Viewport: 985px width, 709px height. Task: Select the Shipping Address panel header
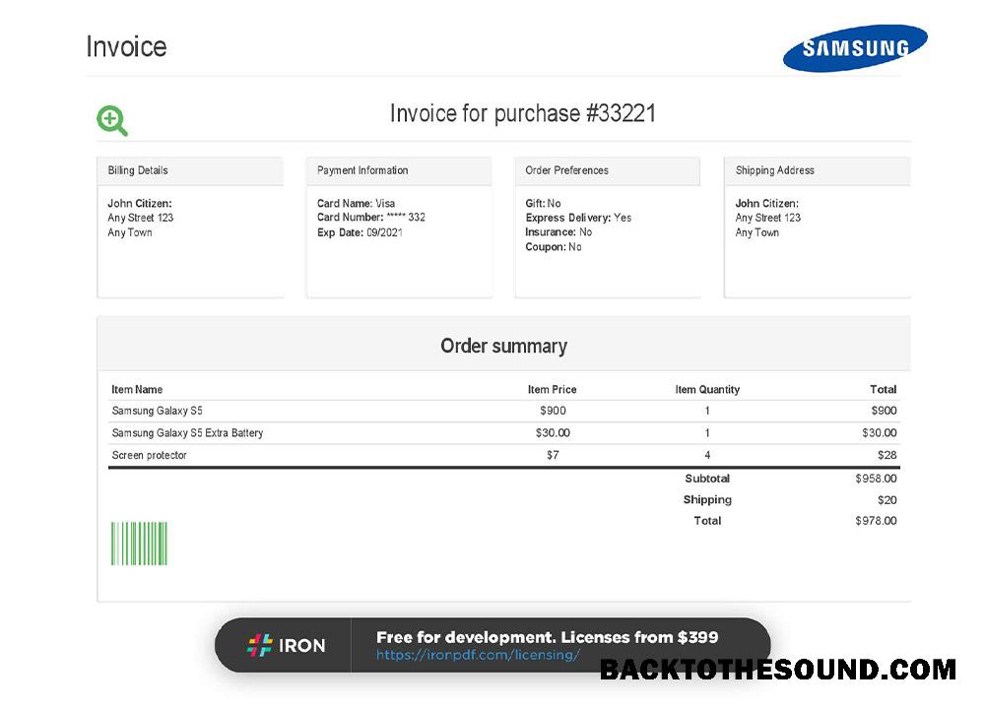coord(818,170)
